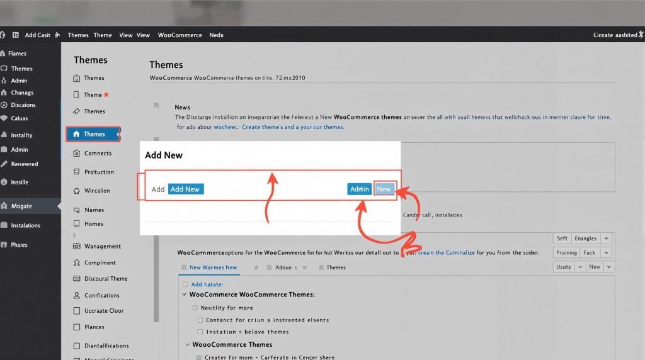Tick the Nexitlity for more checkbox
This screenshot has width=645, height=360.
click(x=195, y=308)
